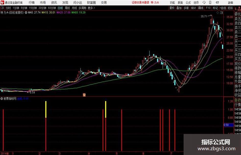The height and width of the screenshot is (155, 241).
Task: Open the 版面 menu
Action: [180, 3]
